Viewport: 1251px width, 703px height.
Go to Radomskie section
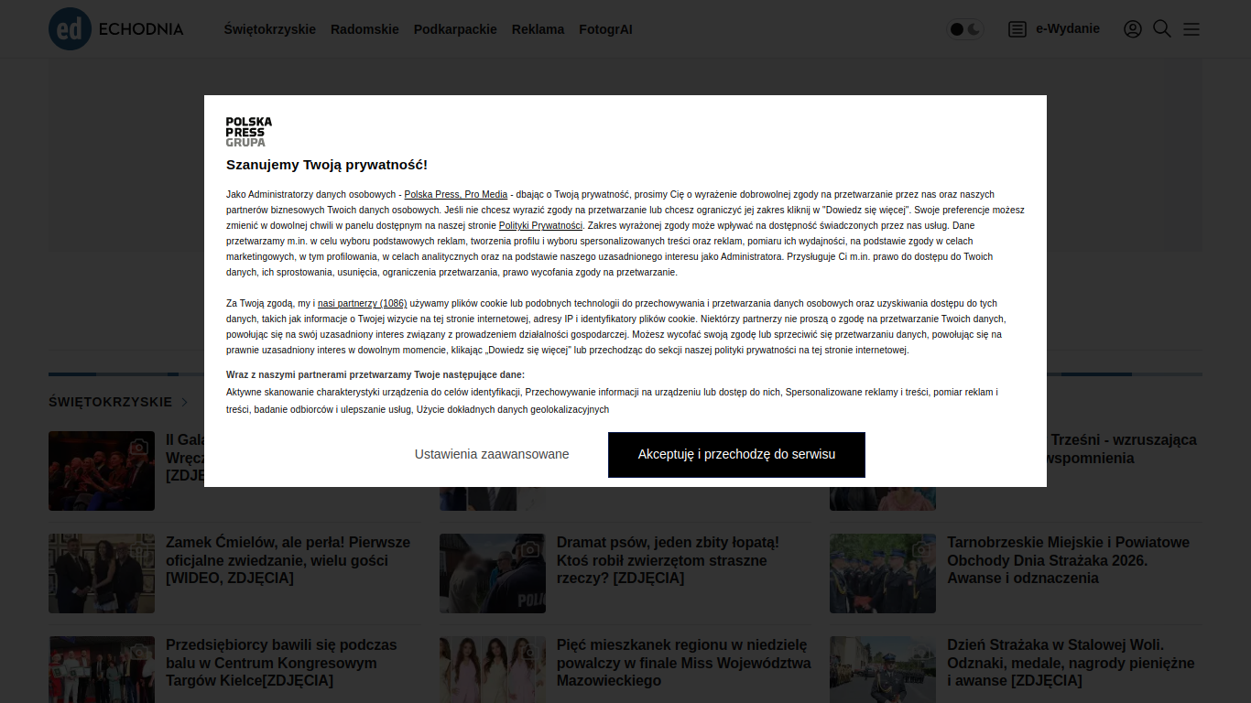tap(364, 29)
